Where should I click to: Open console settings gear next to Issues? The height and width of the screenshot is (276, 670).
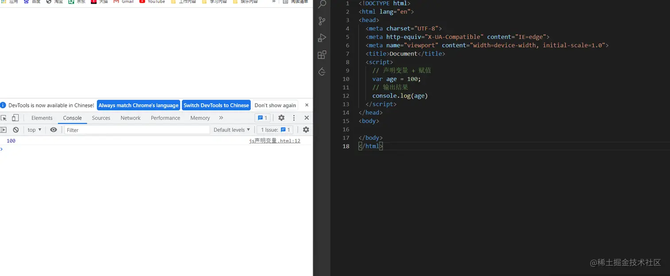[306, 130]
